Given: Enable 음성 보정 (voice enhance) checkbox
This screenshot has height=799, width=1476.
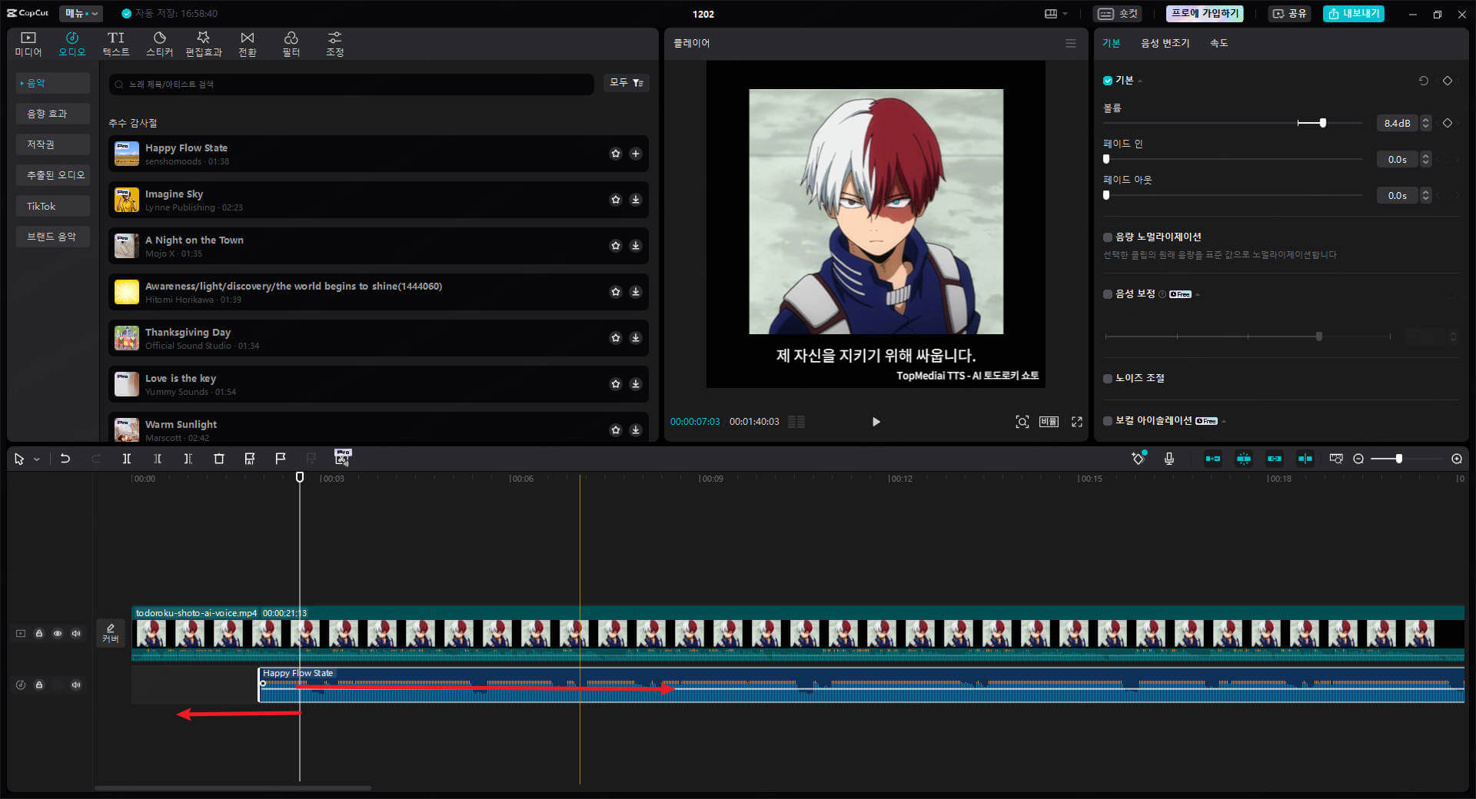Looking at the screenshot, I should [x=1108, y=294].
